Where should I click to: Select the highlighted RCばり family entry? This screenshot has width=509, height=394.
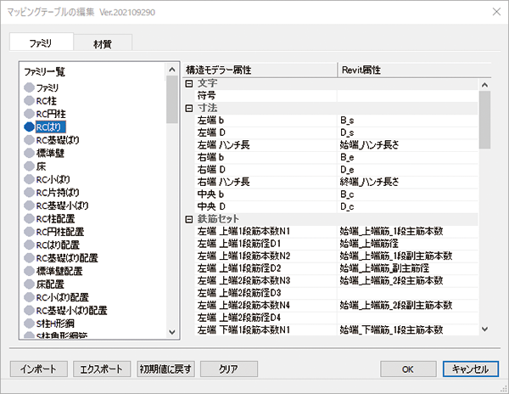[x=50, y=127]
